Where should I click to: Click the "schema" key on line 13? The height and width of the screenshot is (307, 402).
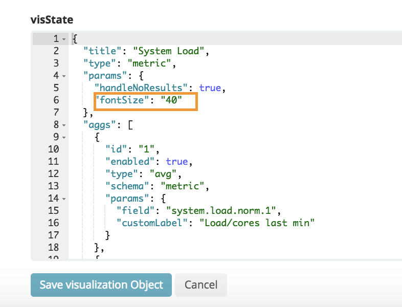pos(127,186)
